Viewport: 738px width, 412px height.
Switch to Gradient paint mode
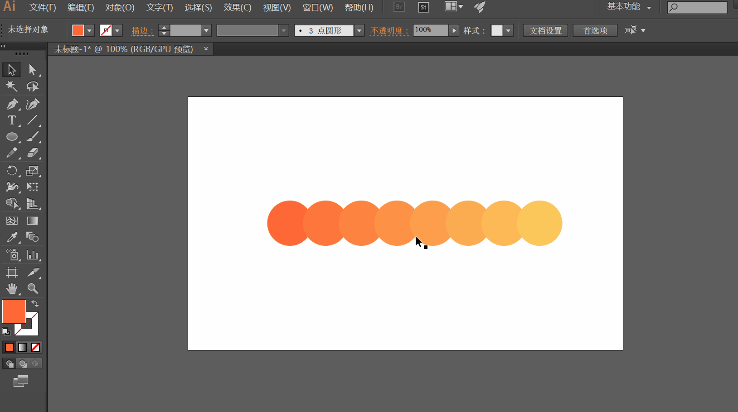23,347
